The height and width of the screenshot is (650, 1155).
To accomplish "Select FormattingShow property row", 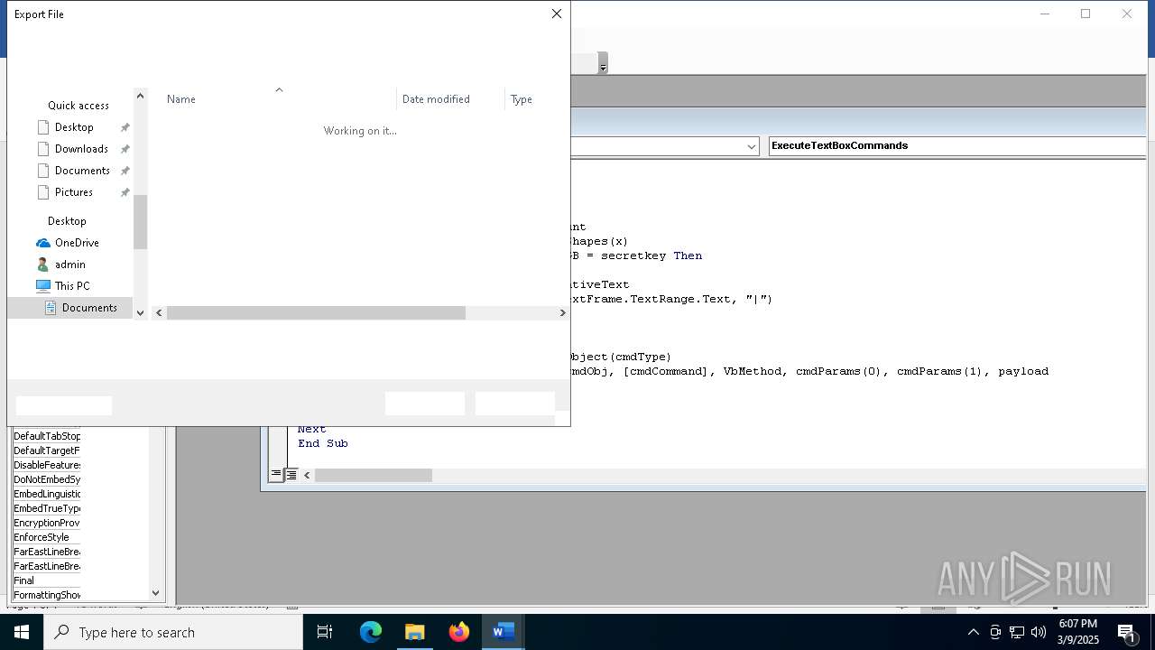I will (47, 595).
